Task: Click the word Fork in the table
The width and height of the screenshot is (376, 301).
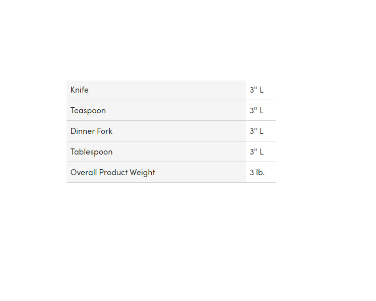Action: pos(104,131)
